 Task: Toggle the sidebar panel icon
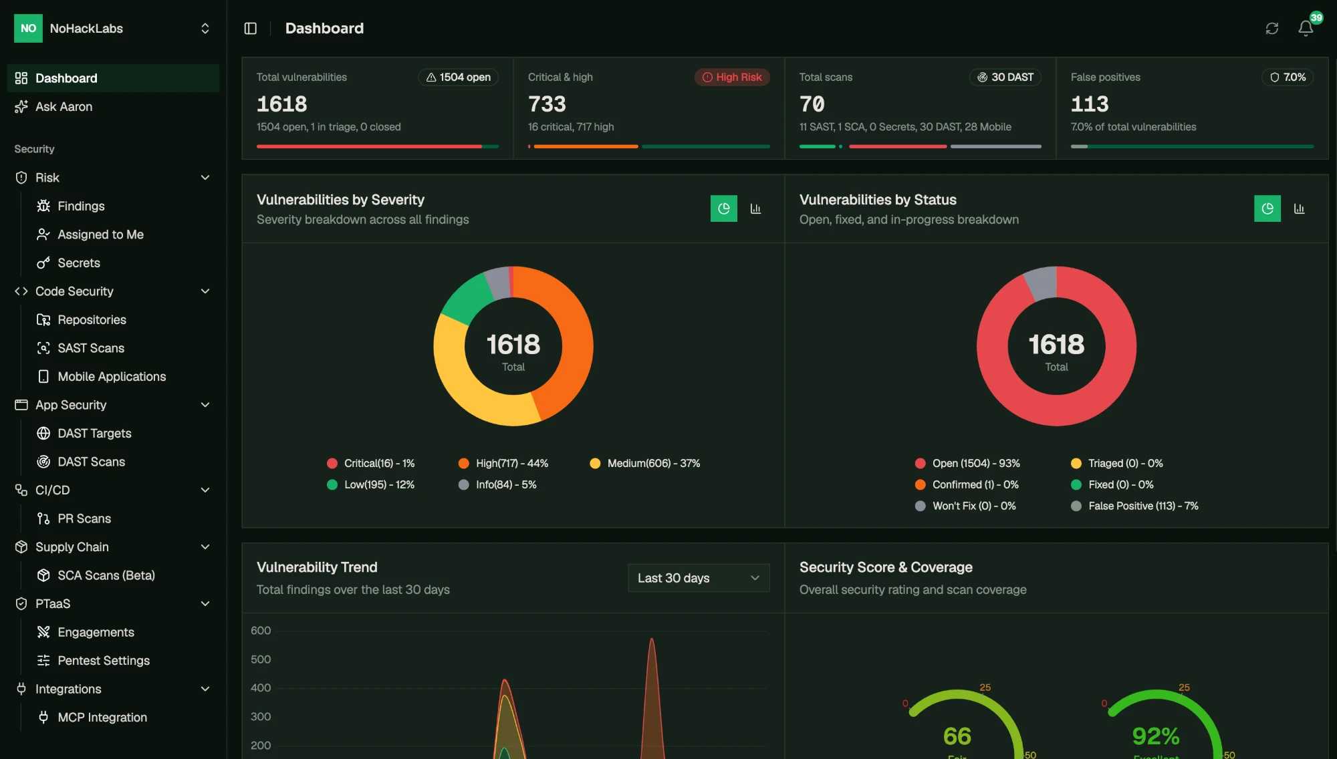click(x=251, y=28)
